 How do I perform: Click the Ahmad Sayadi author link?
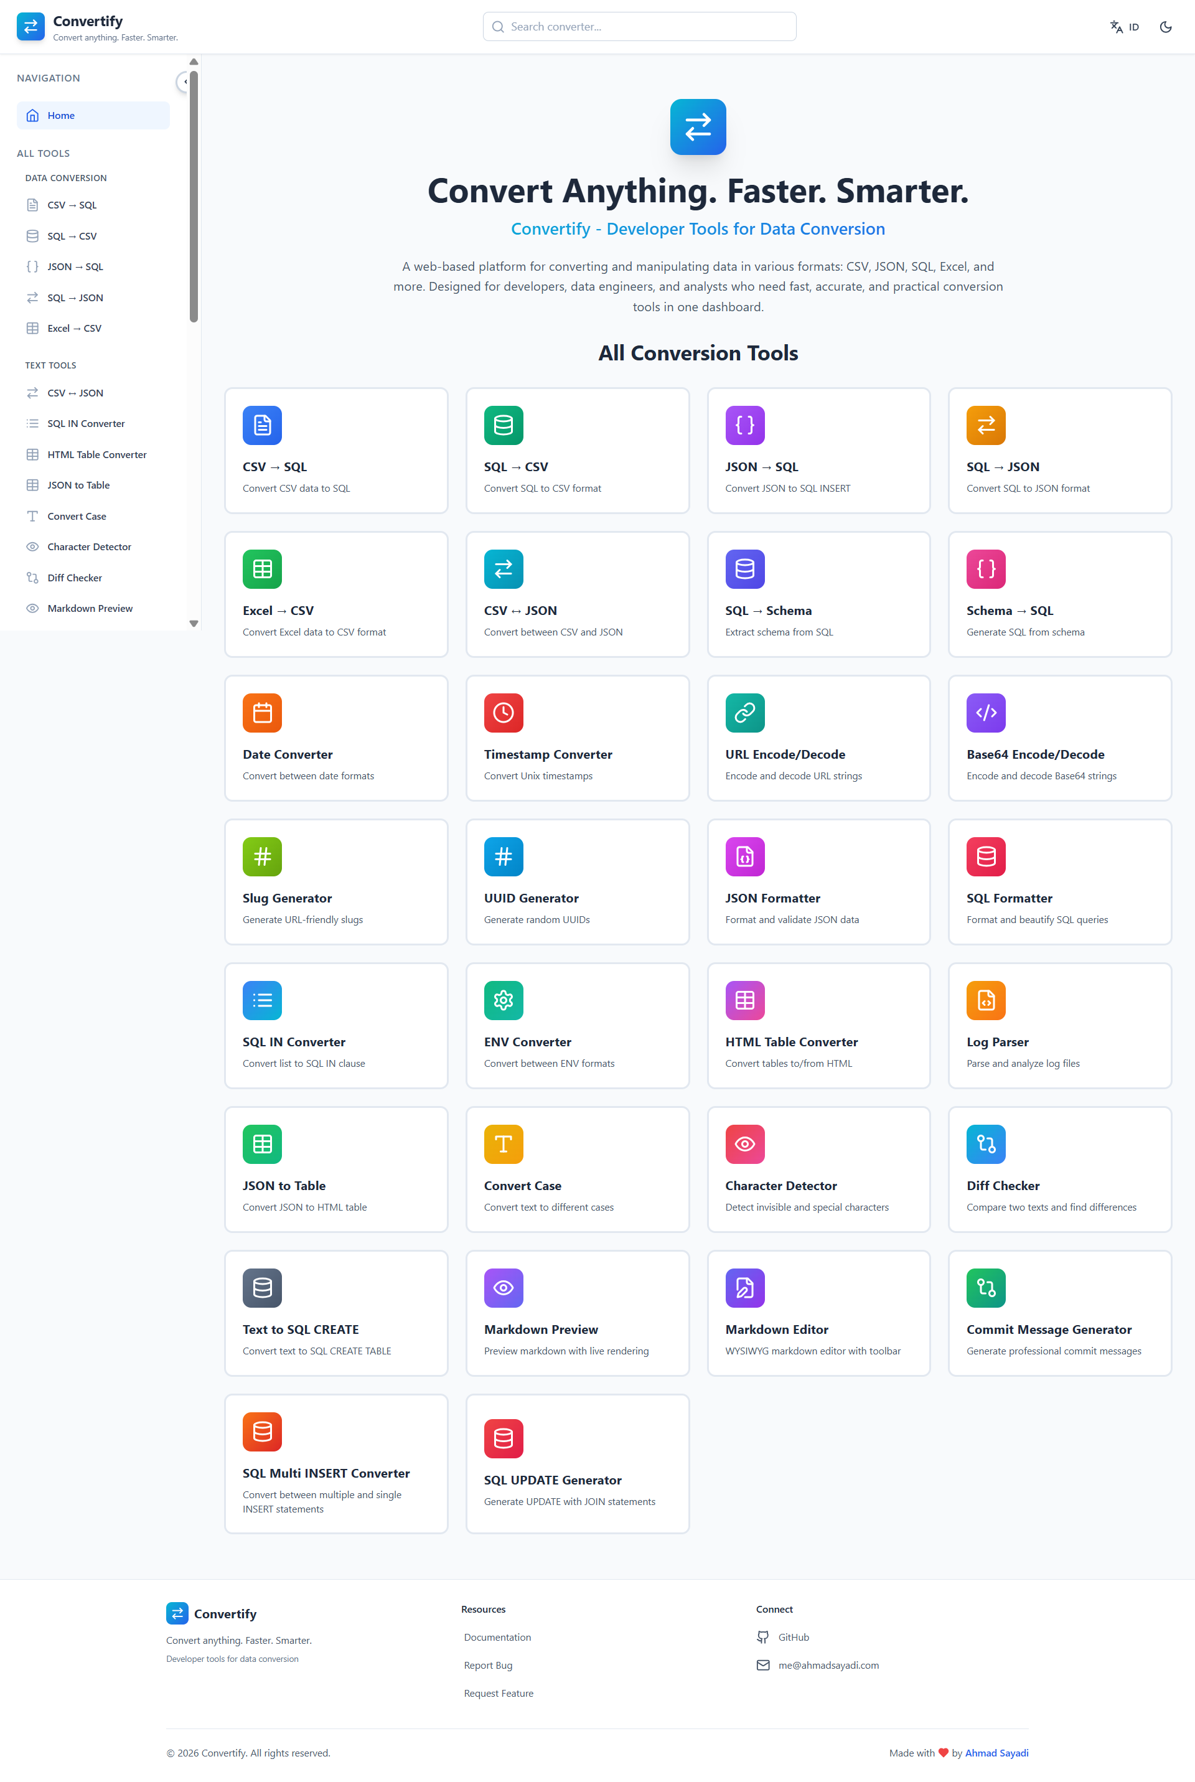[997, 1753]
